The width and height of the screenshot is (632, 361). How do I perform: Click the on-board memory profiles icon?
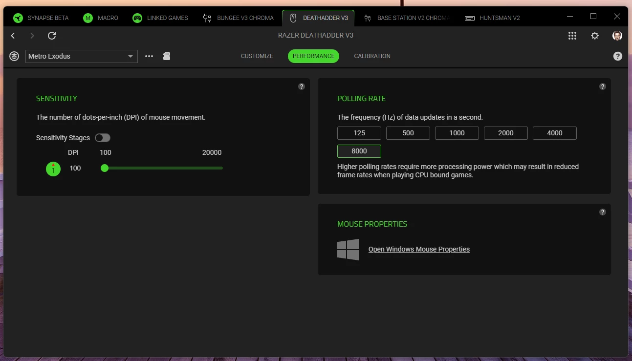pyautogui.click(x=167, y=56)
